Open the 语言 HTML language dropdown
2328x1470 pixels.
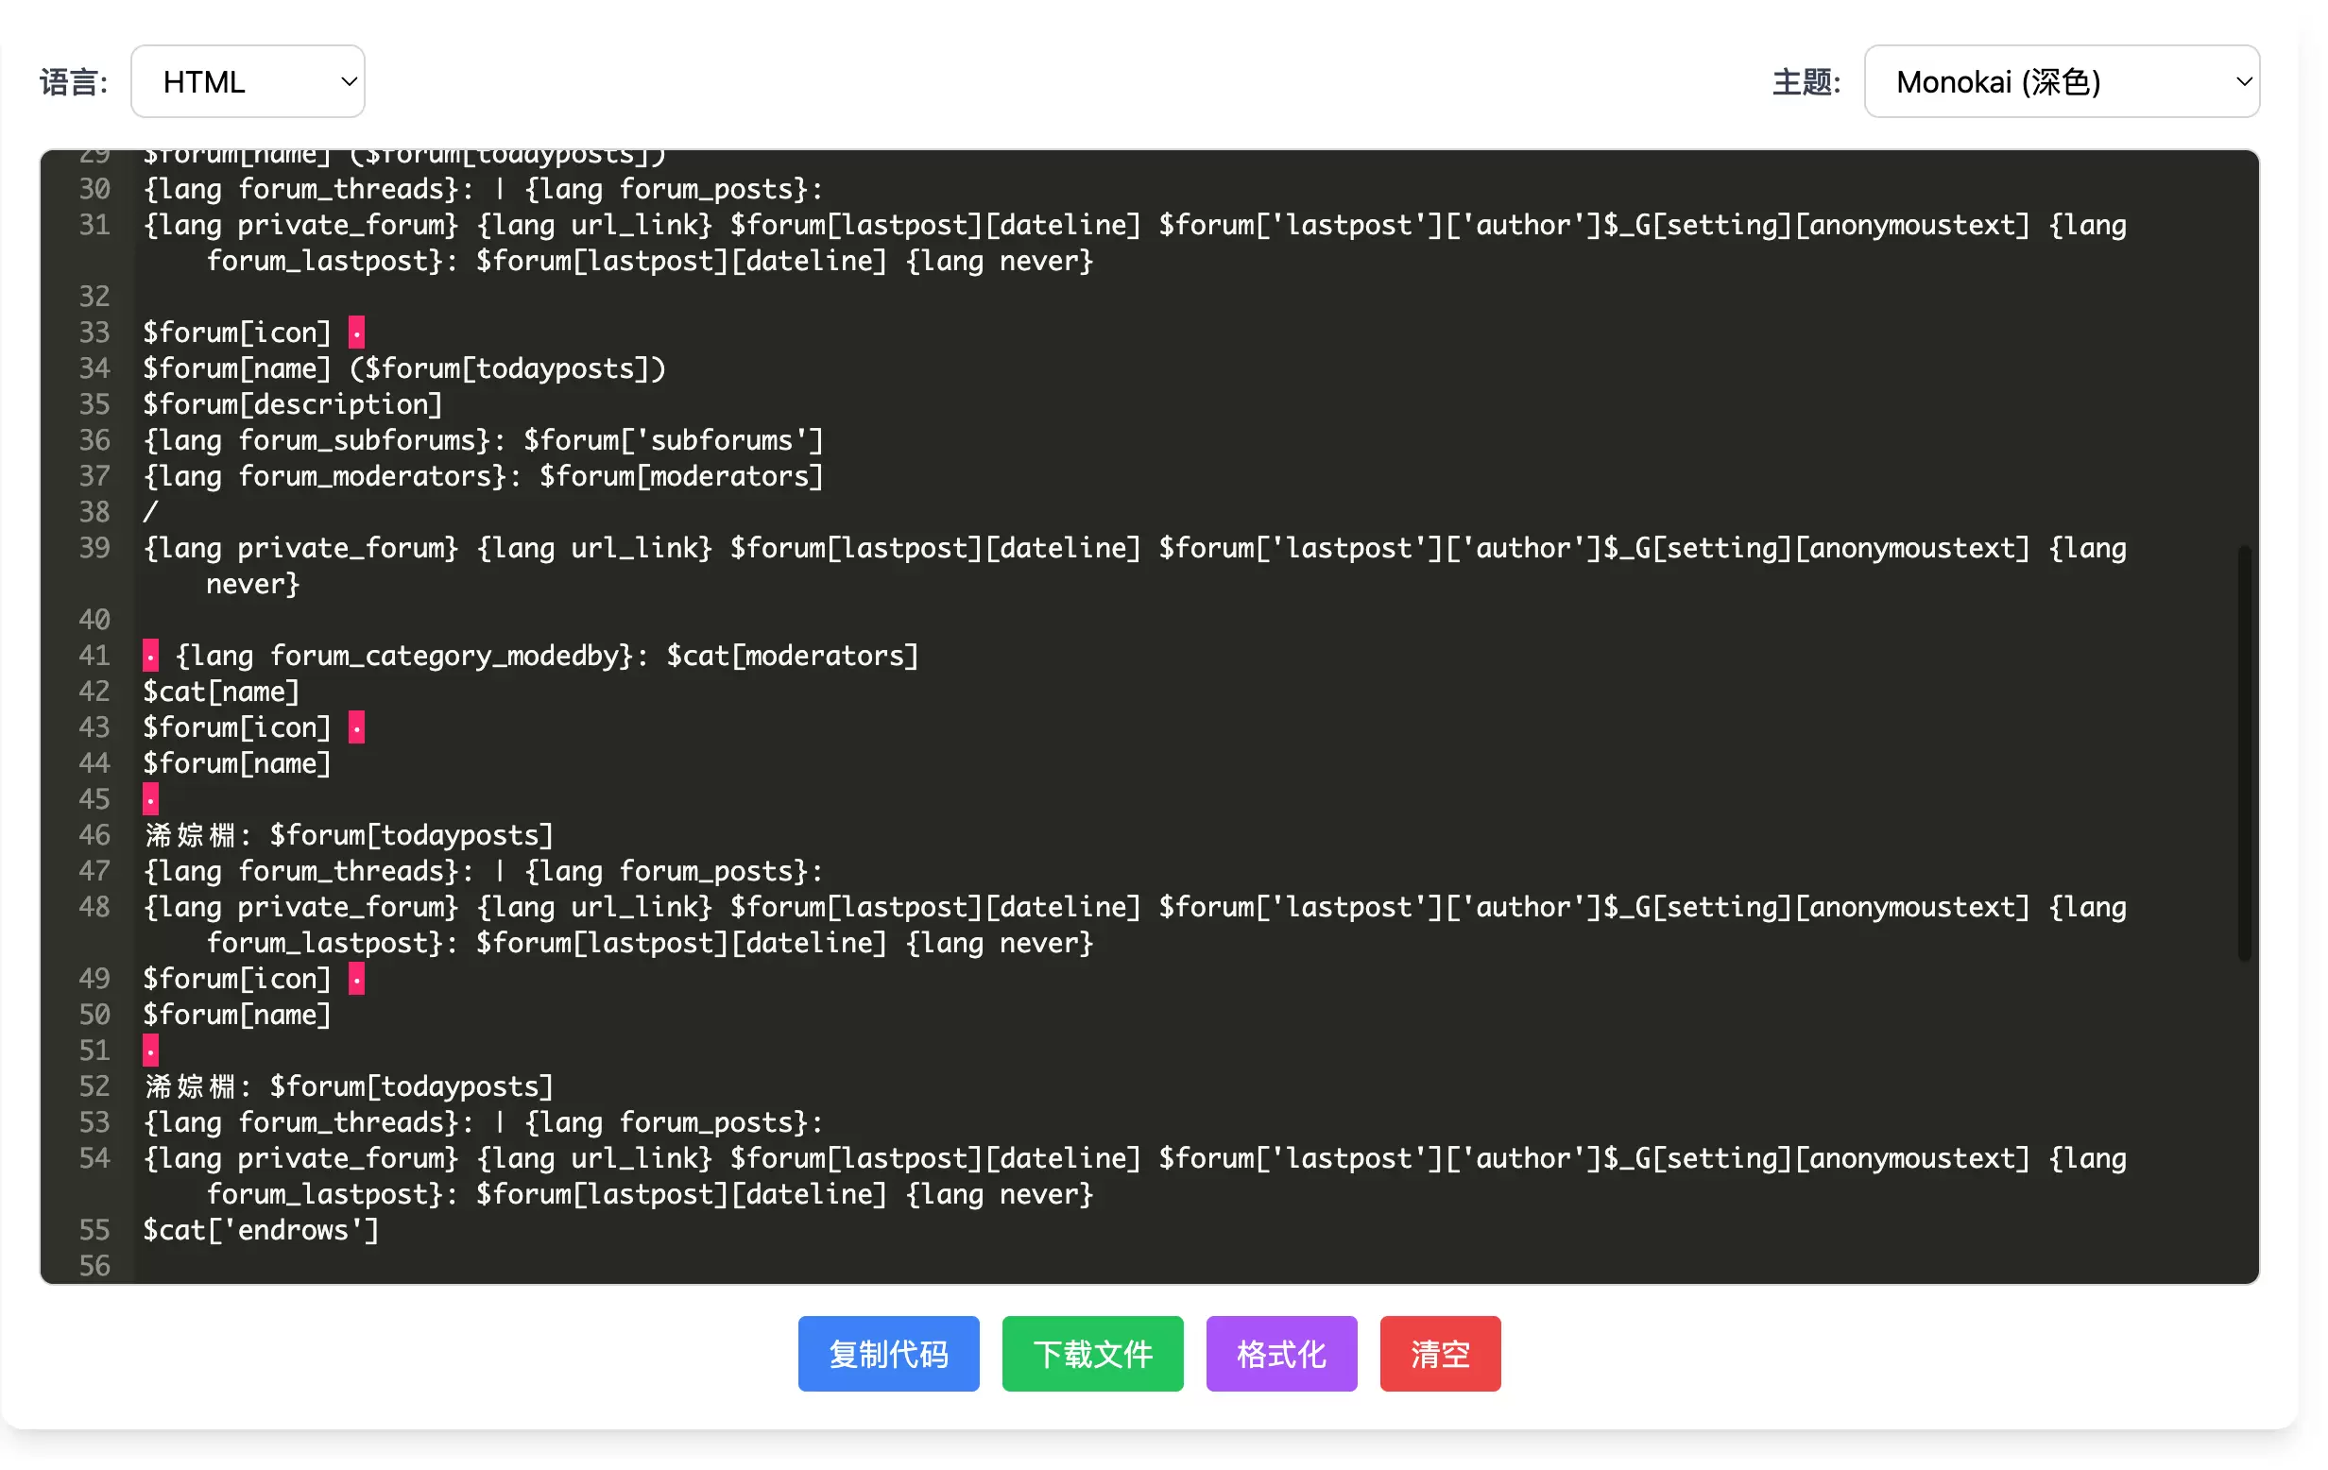(248, 81)
